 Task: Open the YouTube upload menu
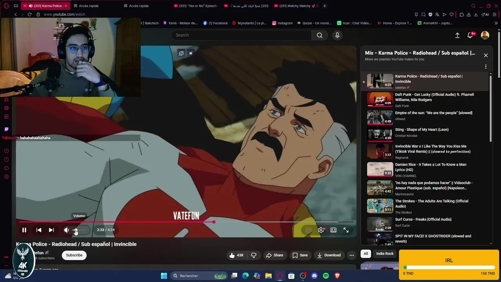point(457,35)
